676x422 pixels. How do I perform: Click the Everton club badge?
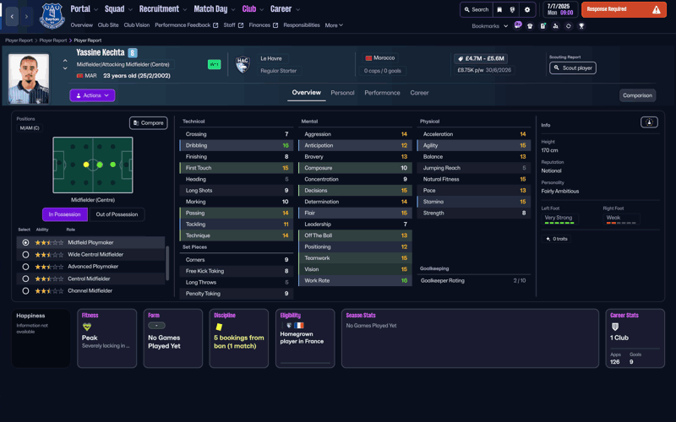52,15
